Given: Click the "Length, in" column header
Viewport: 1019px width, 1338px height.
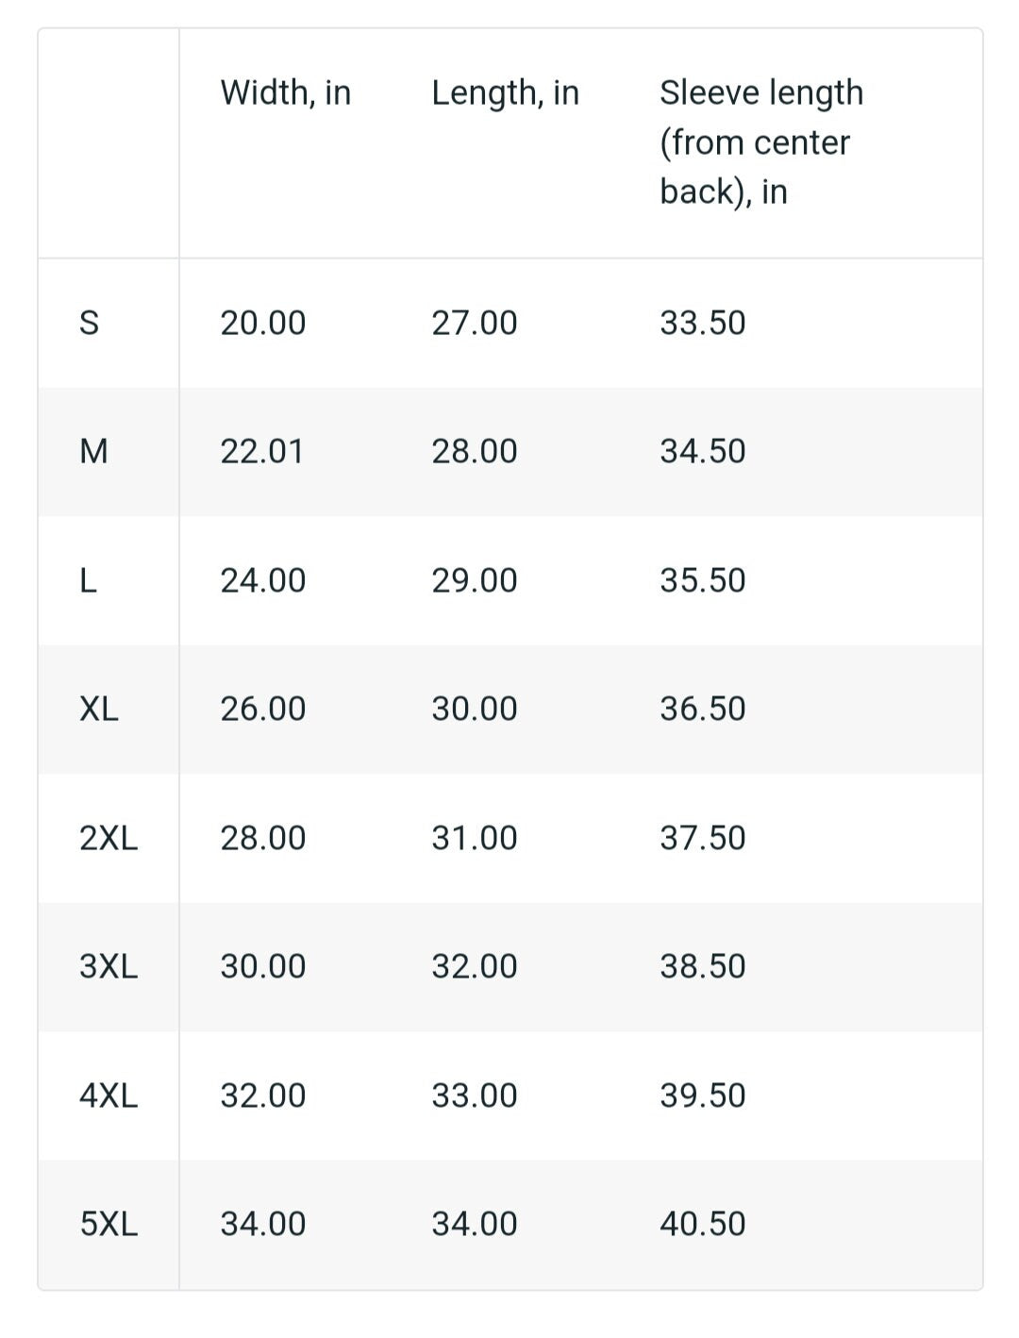Looking at the screenshot, I should coord(505,92).
